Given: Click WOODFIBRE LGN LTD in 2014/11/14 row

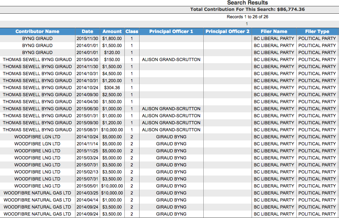Looking at the screenshot, I should (37, 144).
